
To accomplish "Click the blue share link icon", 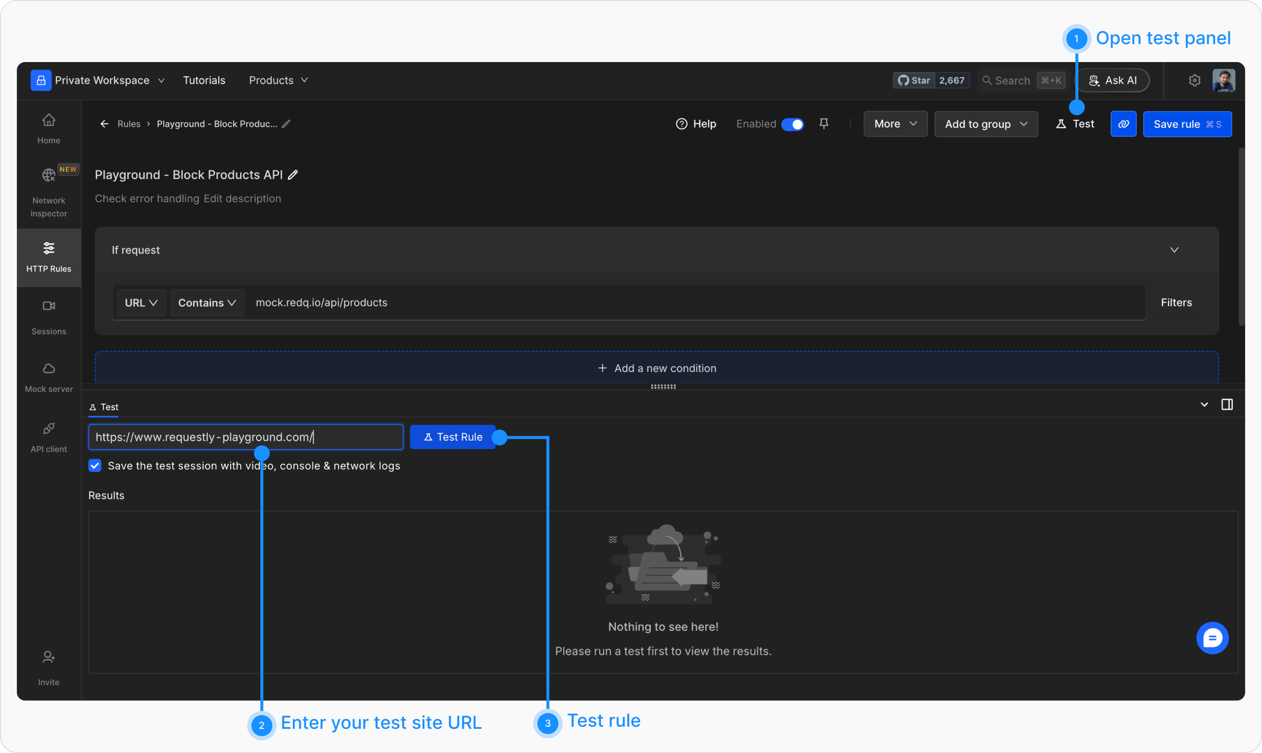I will [x=1123, y=124].
